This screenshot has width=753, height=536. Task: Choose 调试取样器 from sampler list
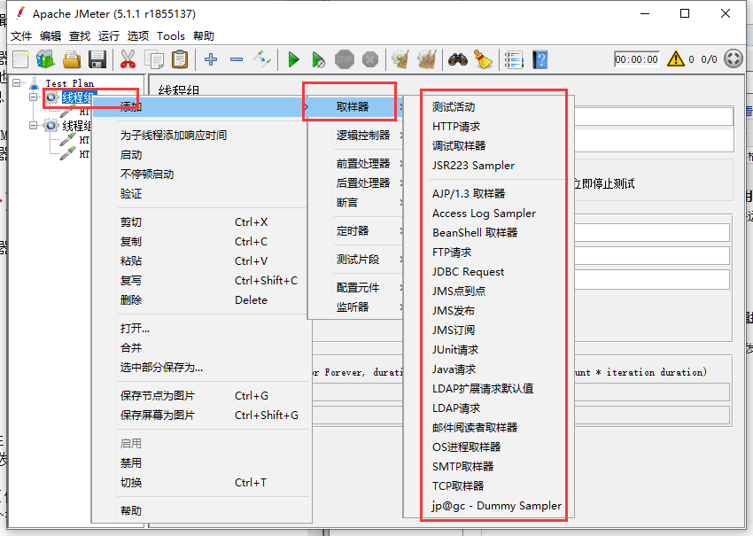pyautogui.click(x=489, y=146)
